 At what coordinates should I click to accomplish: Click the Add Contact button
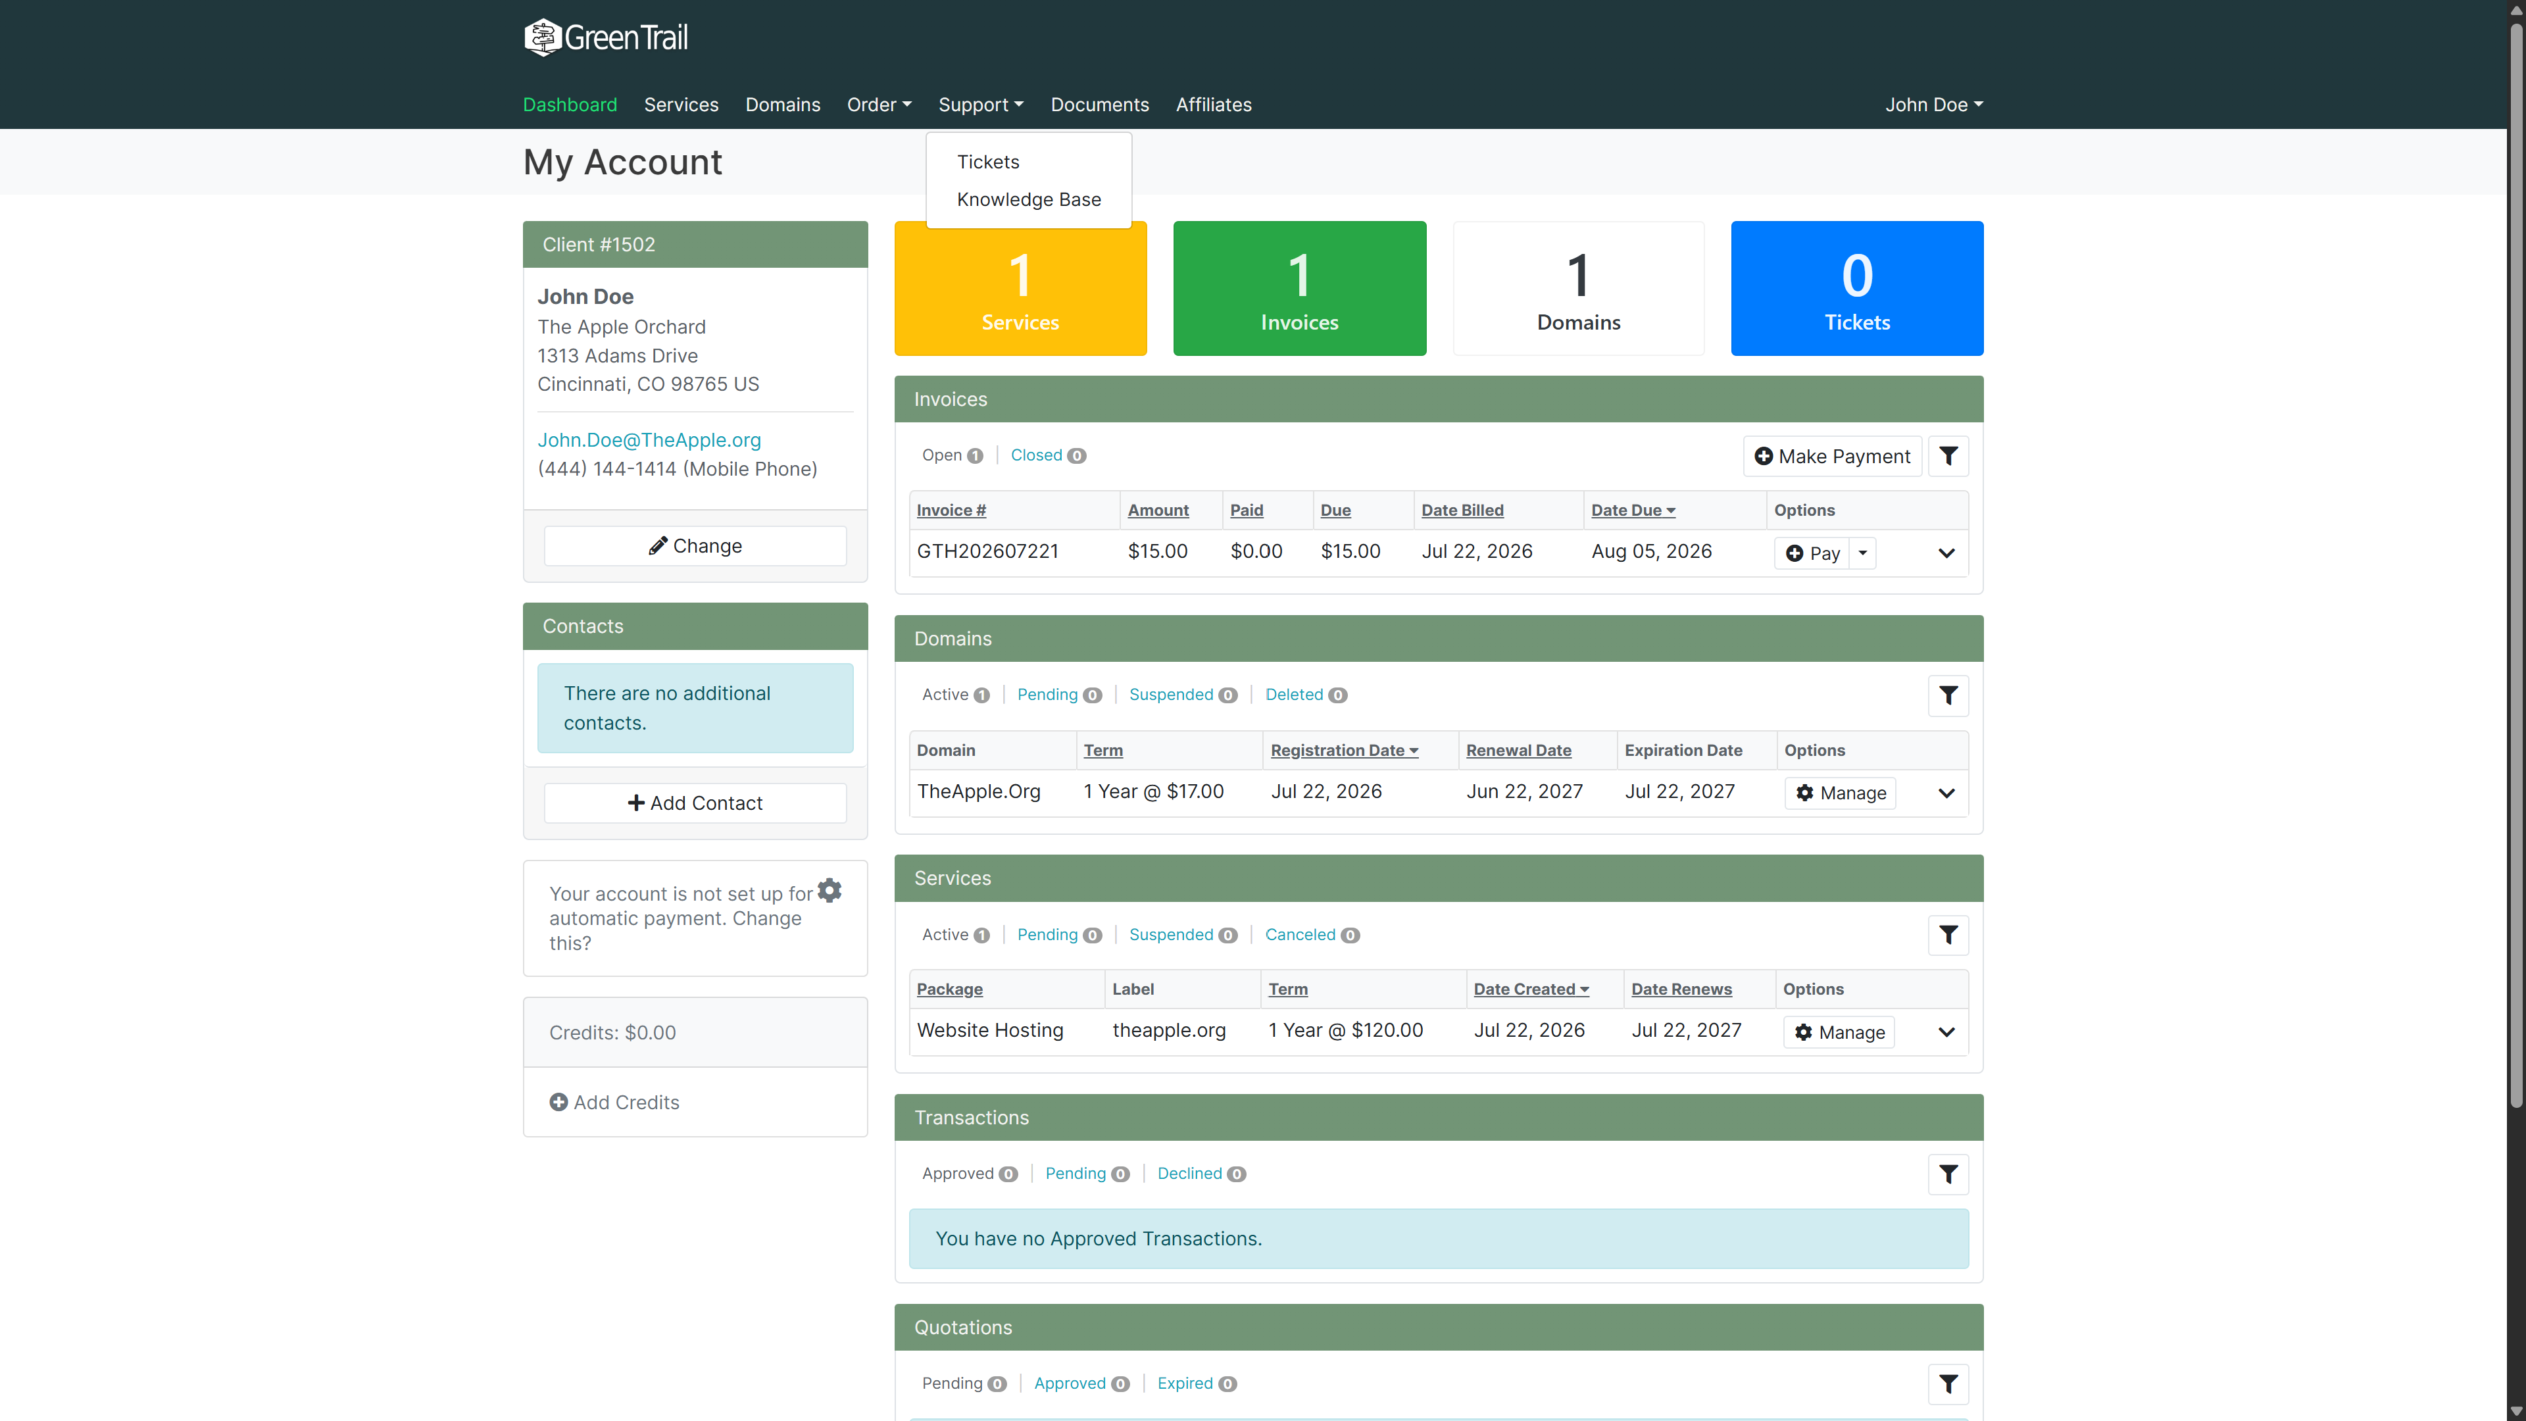[694, 803]
